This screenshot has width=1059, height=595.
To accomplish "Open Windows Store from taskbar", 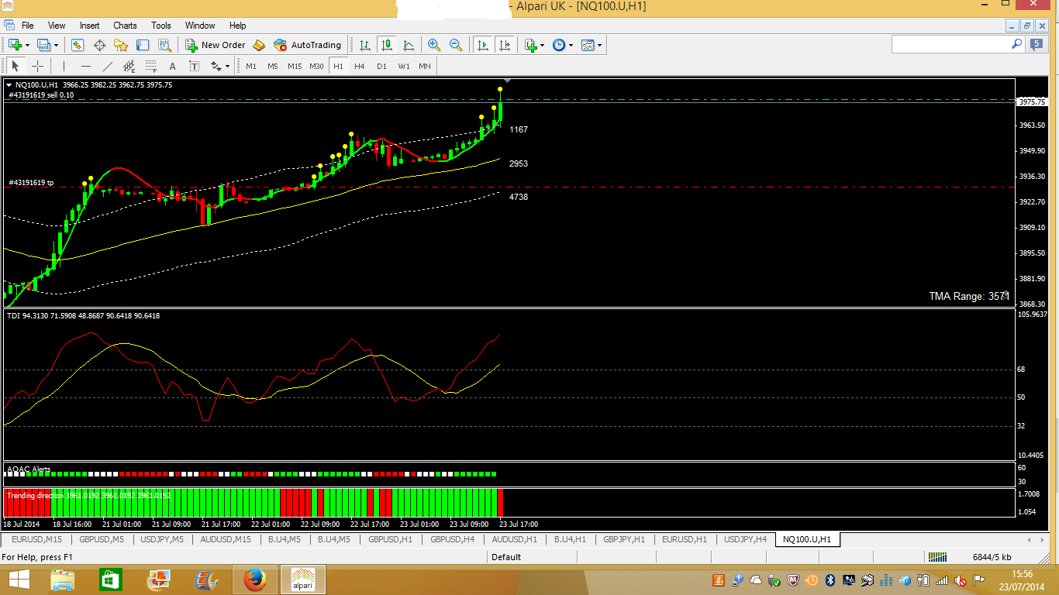I will 110,580.
